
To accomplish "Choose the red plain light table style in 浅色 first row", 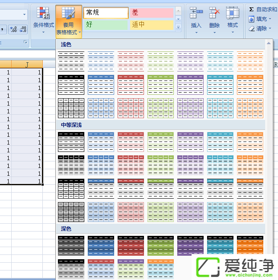I will pos(131,61).
